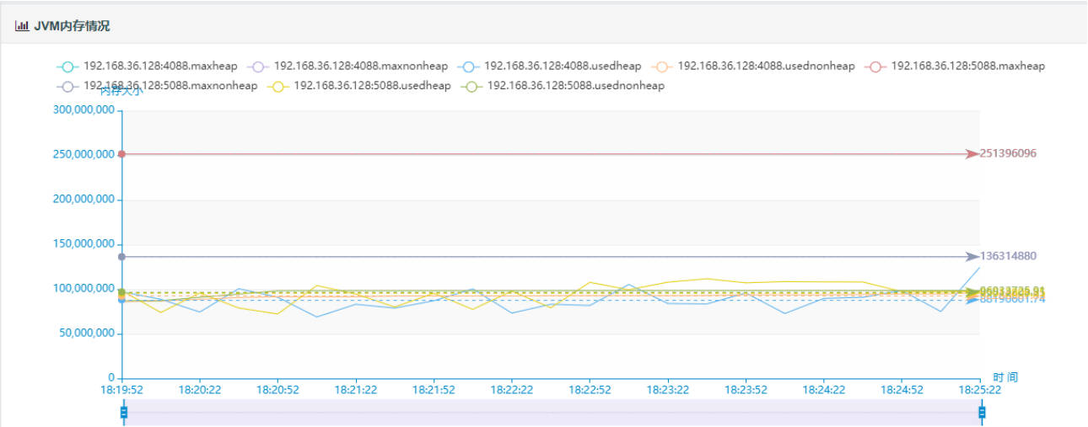Click the 18:24:52 time axis label
This screenshot has height=427, width=1088.
pyautogui.click(x=902, y=391)
